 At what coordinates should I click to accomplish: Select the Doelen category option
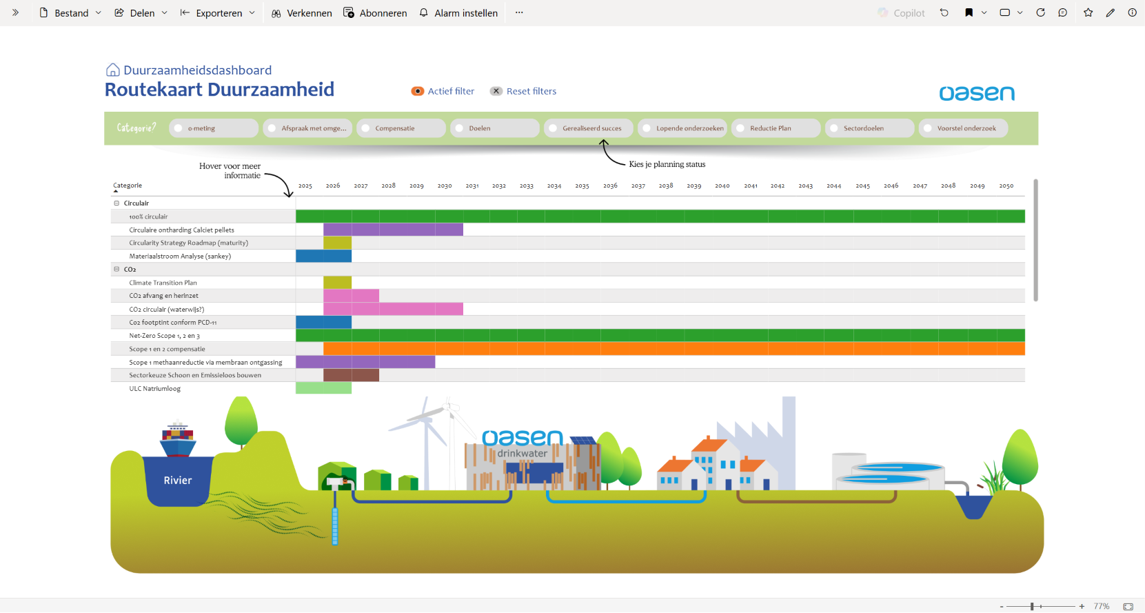(x=495, y=128)
